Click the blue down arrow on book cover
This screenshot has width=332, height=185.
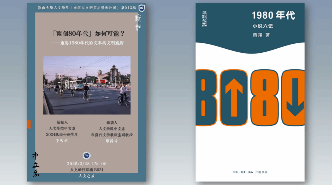295,97
